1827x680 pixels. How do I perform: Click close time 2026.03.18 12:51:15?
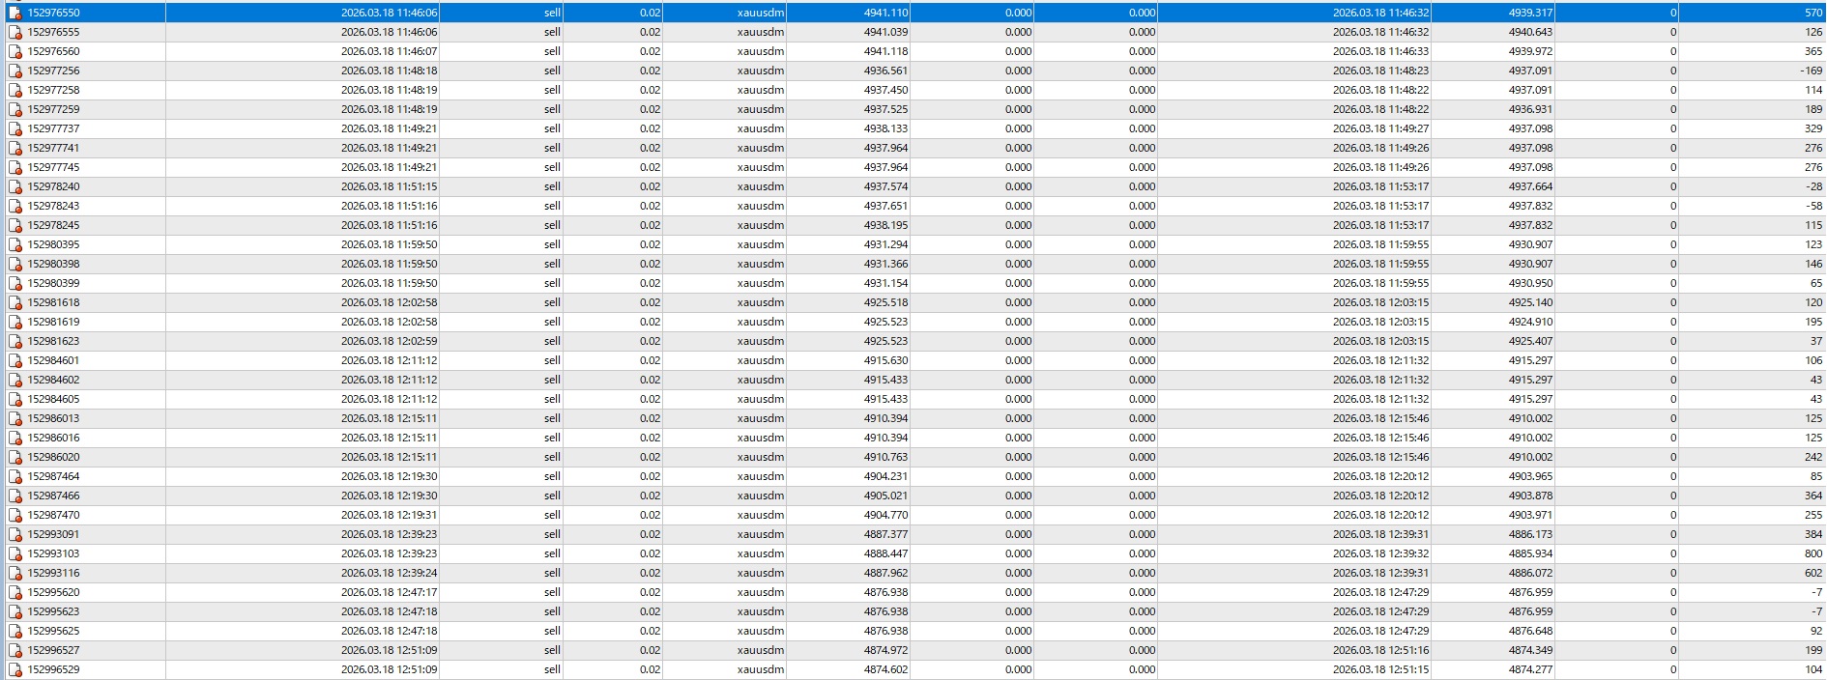(1380, 669)
